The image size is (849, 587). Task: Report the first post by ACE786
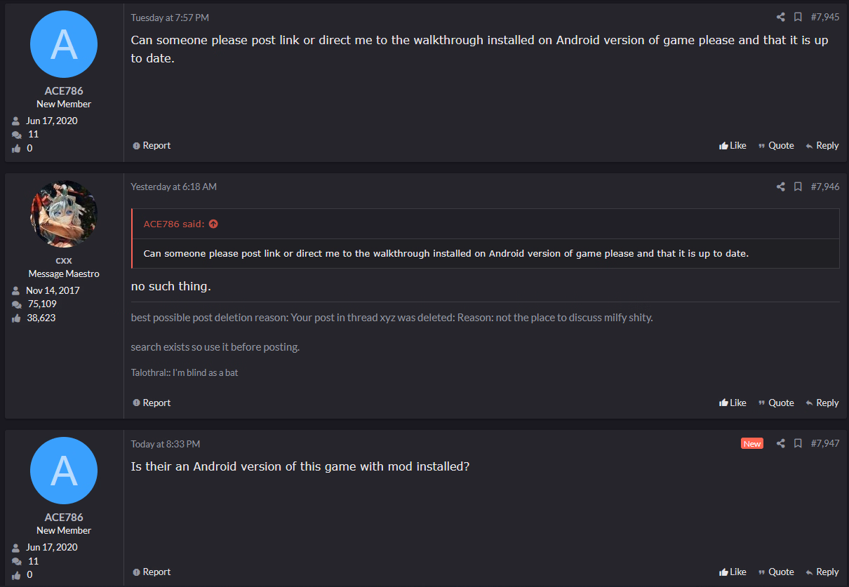click(152, 146)
